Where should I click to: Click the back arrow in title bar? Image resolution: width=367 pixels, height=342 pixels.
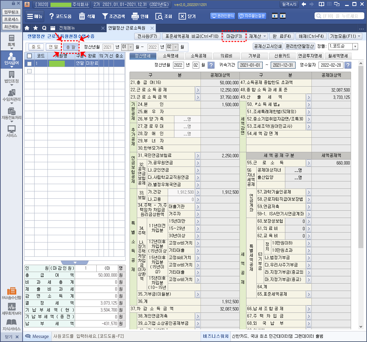304,4
